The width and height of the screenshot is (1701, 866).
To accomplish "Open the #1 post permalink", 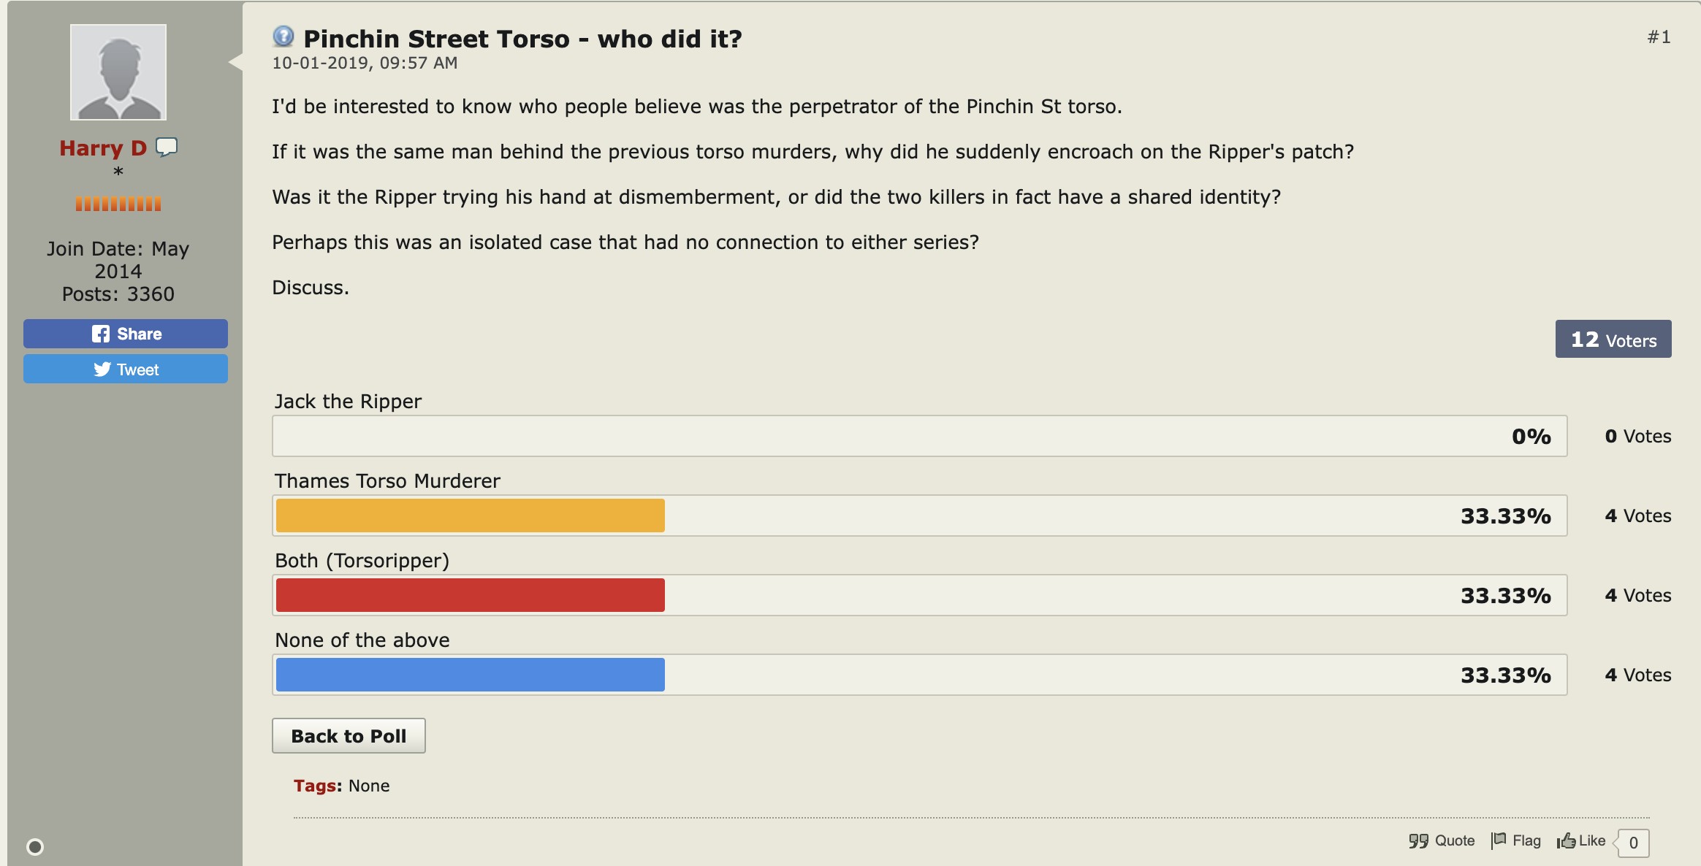I will (1659, 37).
